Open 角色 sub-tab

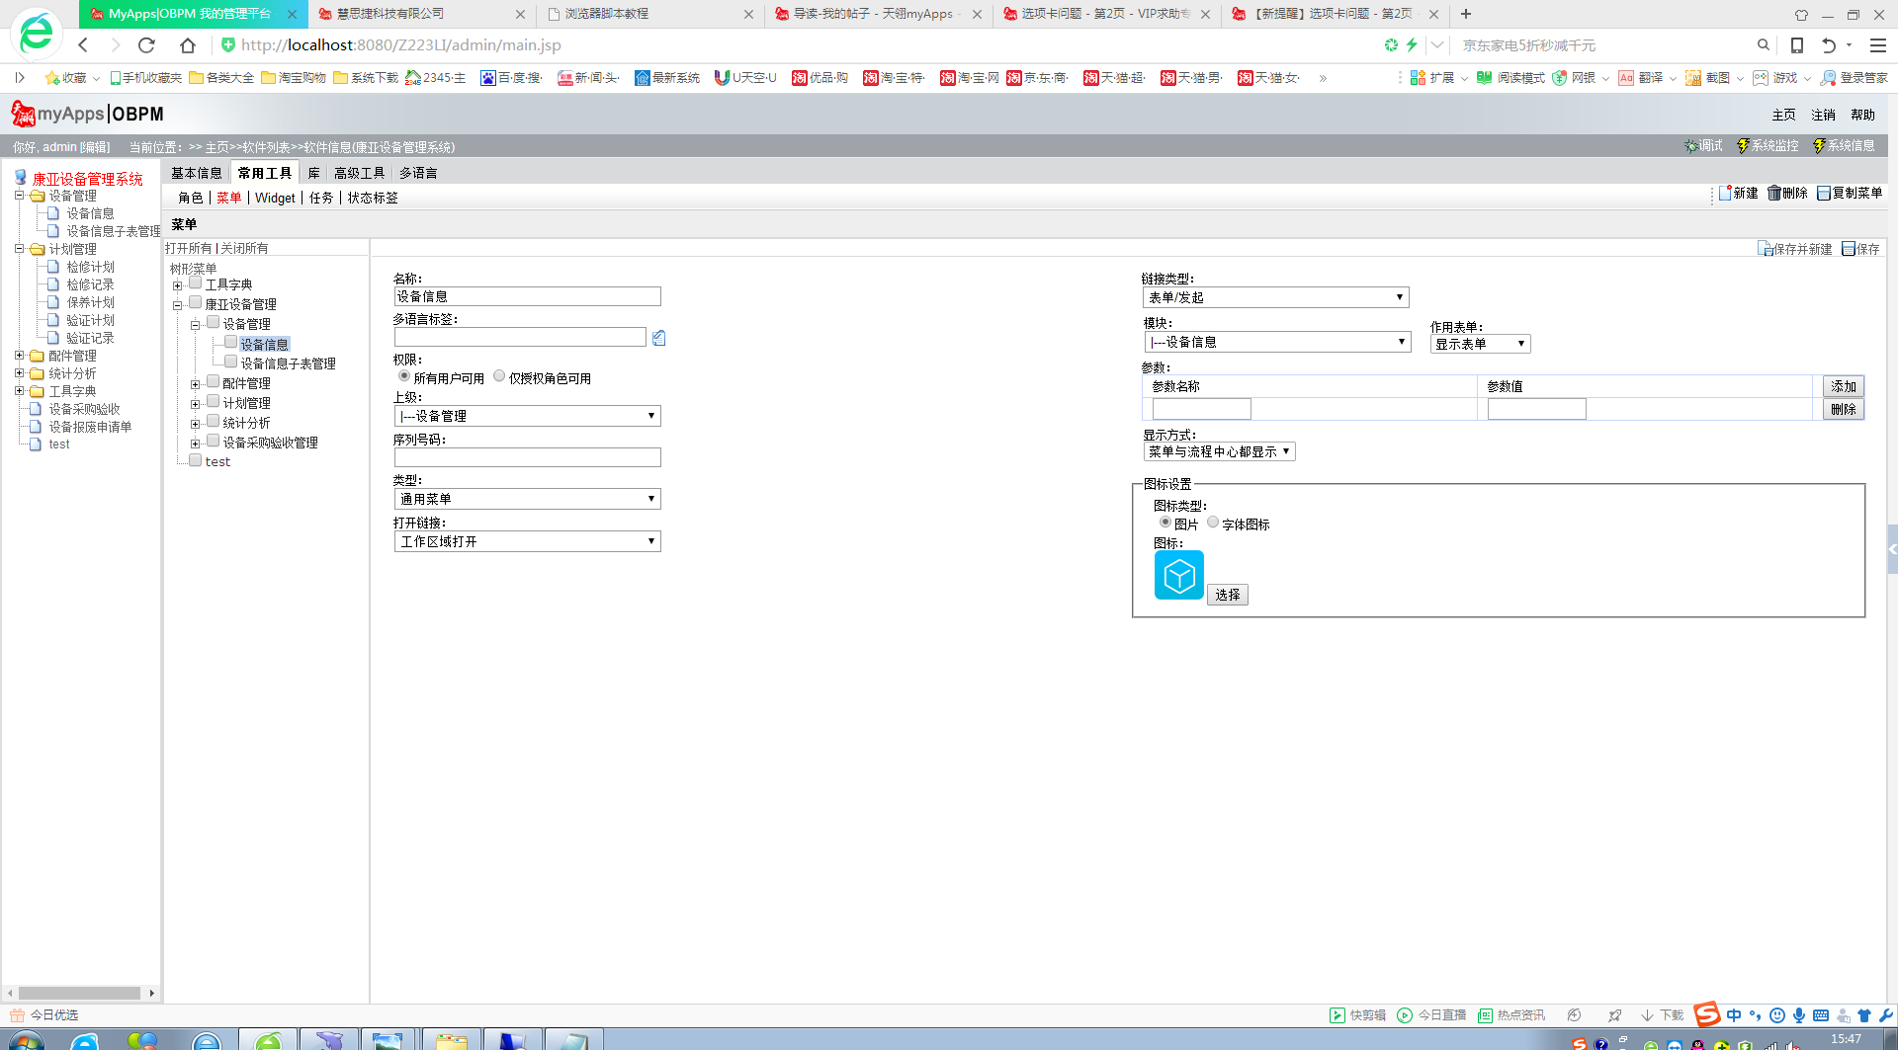click(x=191, y=198)
